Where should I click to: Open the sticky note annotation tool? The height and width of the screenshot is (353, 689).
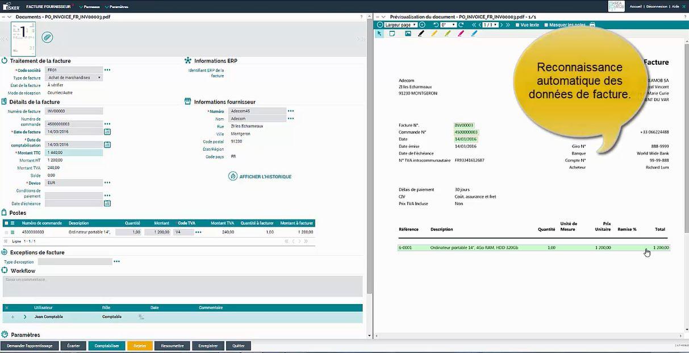(391, 34)
